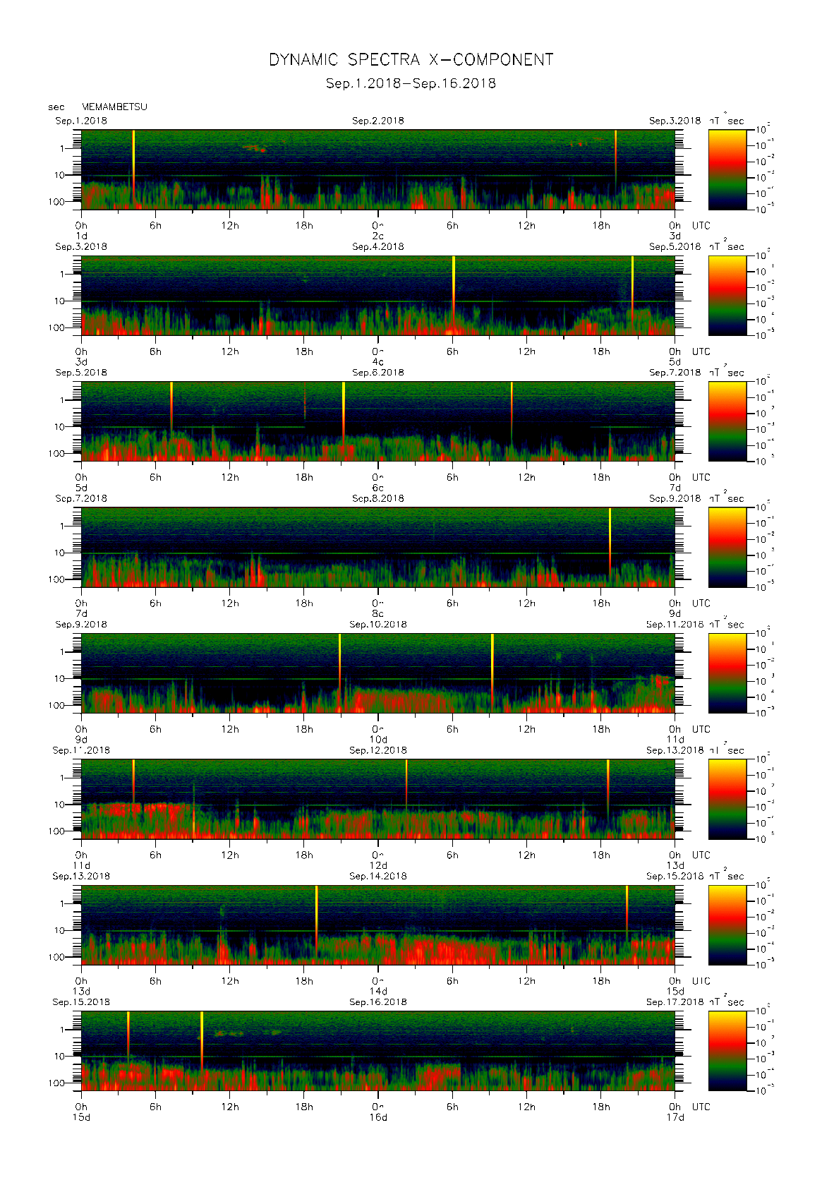
Task: Open the Sep.3–Sep.5 spectrogram panel
Action: 378,295
